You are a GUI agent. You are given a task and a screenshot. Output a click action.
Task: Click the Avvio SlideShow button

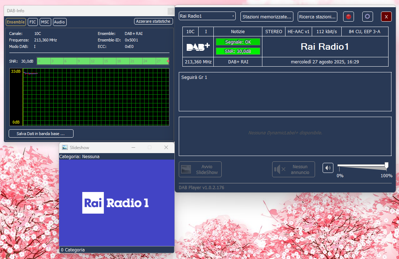pyautogui.click(x=200, y=169)
